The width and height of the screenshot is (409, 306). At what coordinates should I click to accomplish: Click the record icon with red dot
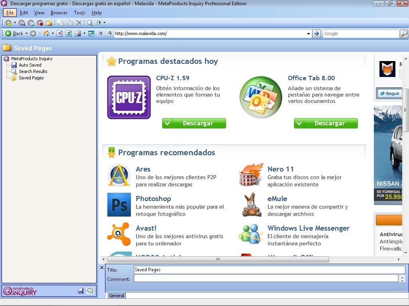pos(40,23)
